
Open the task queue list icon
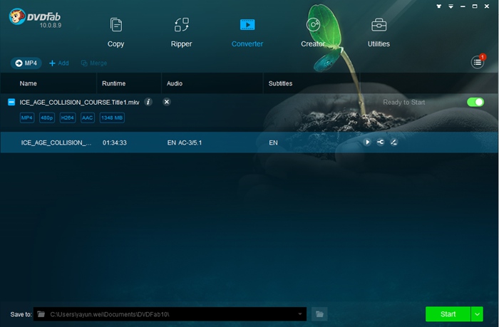point(478,62)
